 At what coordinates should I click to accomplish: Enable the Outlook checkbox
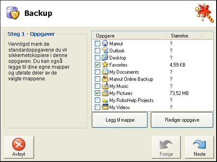coord(97,51)
